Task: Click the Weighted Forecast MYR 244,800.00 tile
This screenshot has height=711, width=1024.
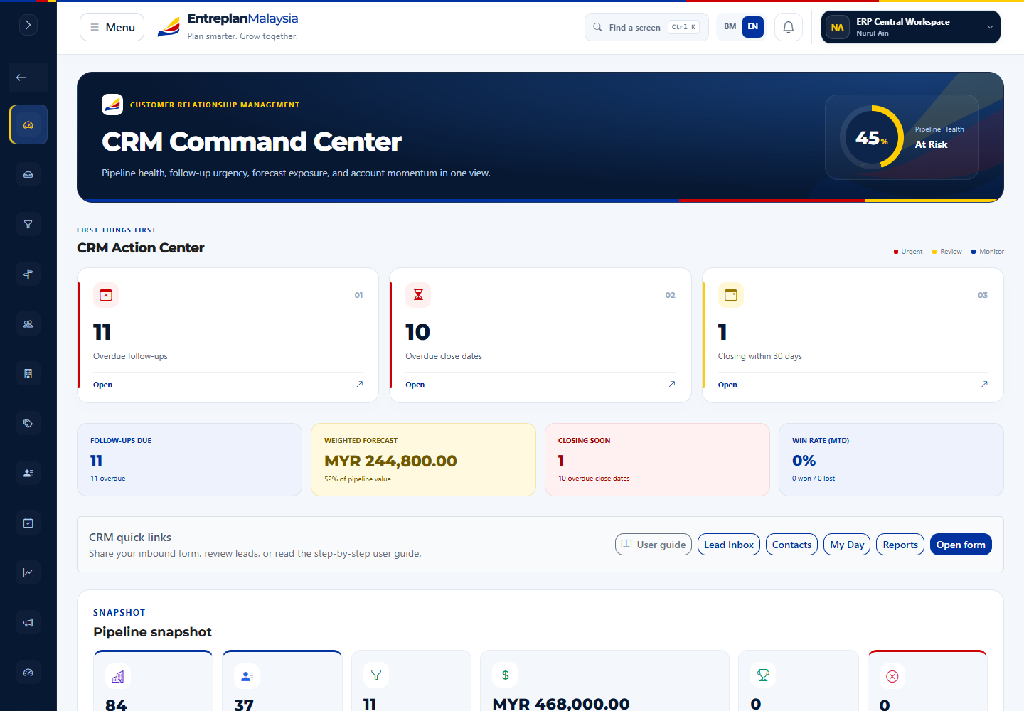Action: coord(423,460)
